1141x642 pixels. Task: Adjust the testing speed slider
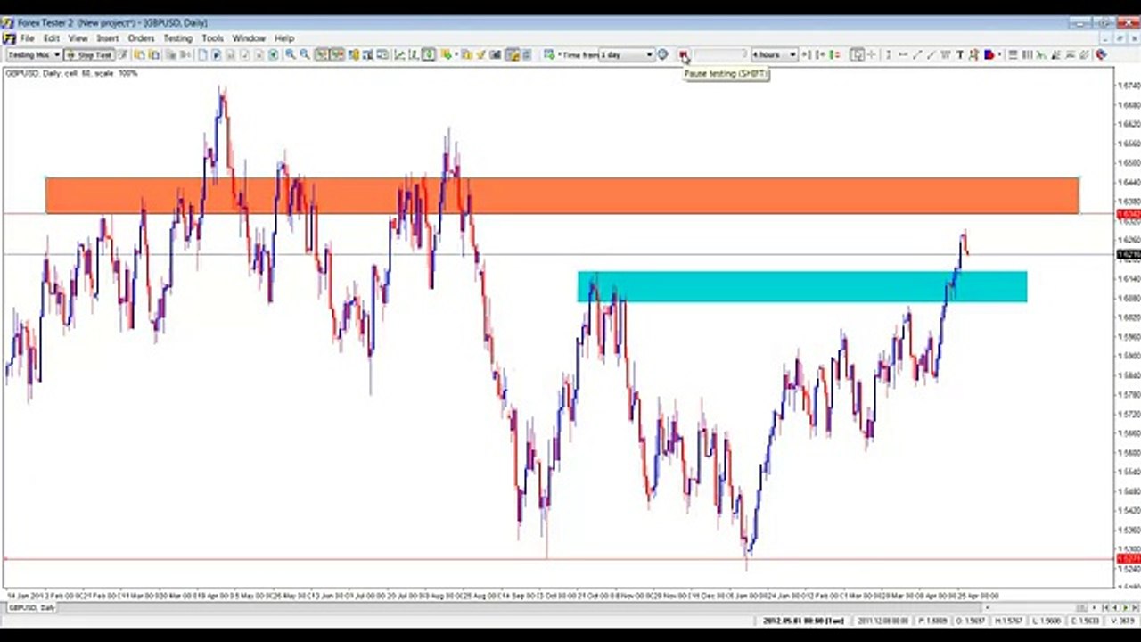pyautogui.click(x=719, y=55)
